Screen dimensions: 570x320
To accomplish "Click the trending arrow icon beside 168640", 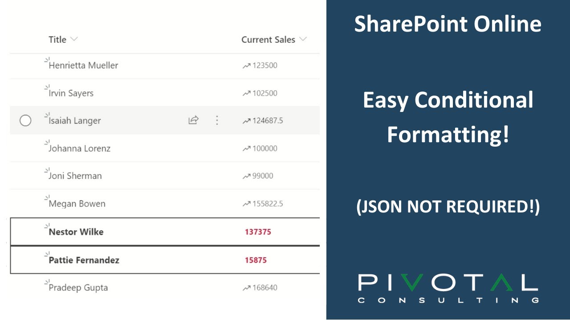I will (246, 288).
